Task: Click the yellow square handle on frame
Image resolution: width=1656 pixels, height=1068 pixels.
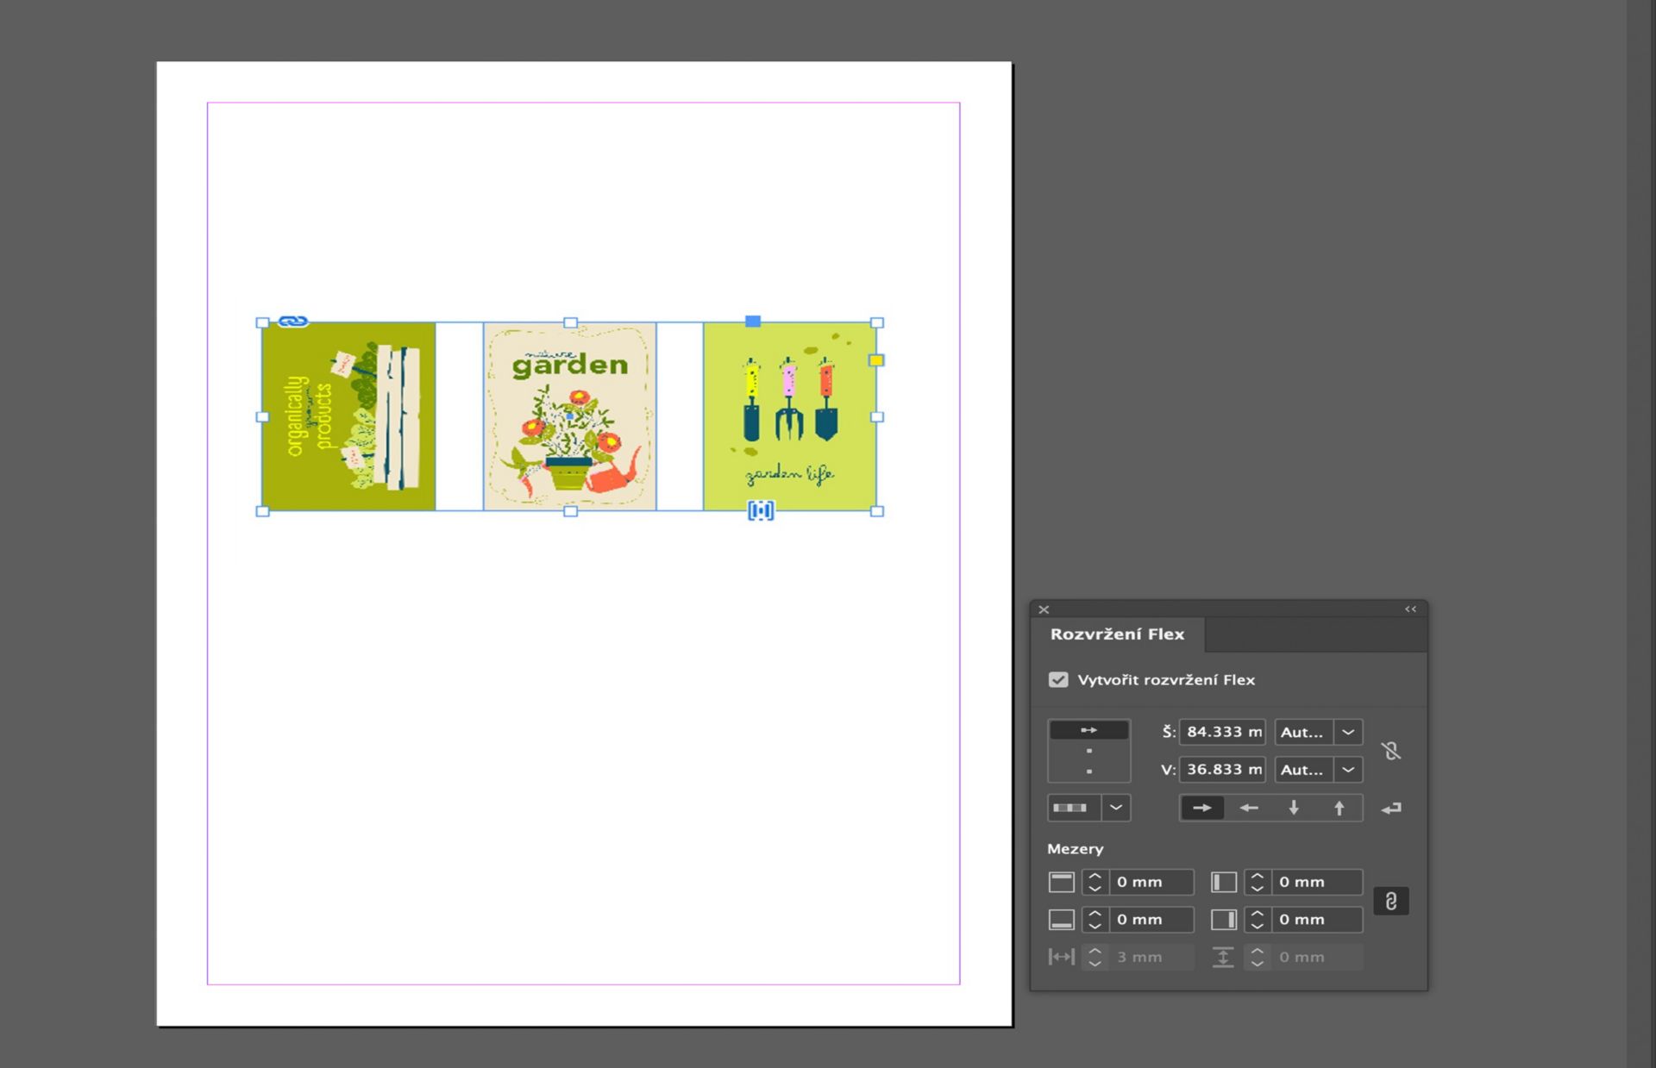Action: (x=876, y=360)
